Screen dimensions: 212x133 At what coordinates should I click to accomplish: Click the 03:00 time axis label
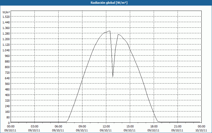[35, 127]
